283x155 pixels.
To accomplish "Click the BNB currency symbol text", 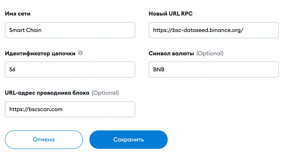I will (159, 69).
